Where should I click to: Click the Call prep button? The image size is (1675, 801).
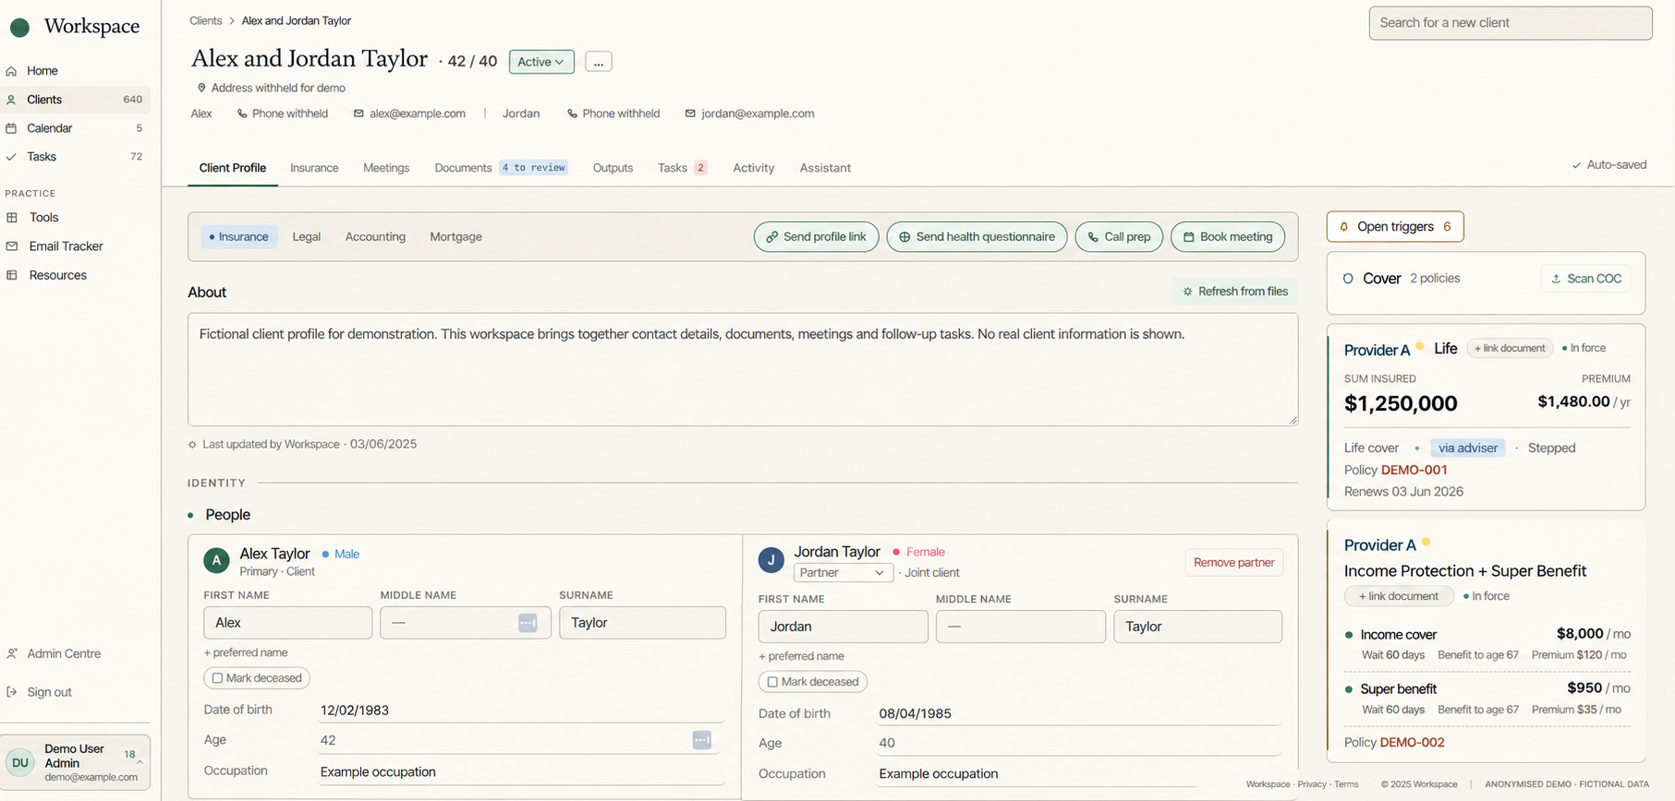(x=1119, y=237)
